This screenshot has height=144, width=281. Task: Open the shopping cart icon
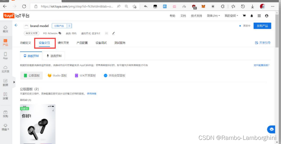(244, 16)
